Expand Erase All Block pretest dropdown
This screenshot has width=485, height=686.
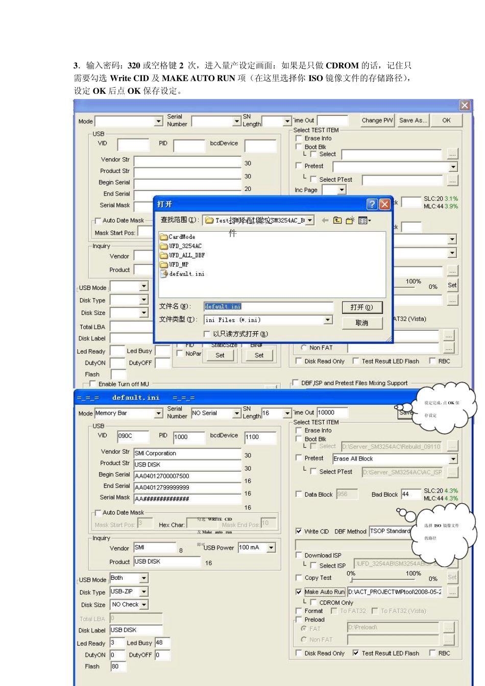click(453, 459)
